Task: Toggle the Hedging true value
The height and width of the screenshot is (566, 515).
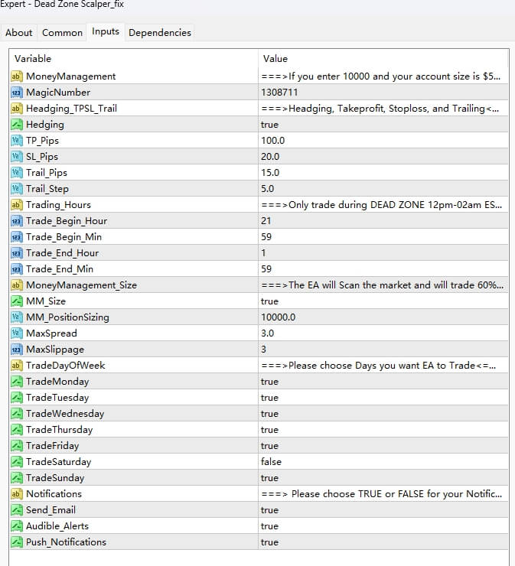Action: (269, 125)
